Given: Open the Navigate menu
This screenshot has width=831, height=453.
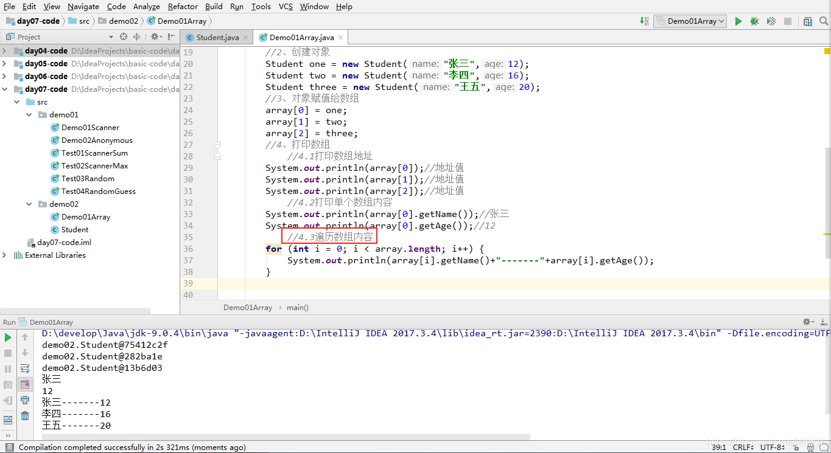Looking at the screenshot, I should (x=83, y=6).
